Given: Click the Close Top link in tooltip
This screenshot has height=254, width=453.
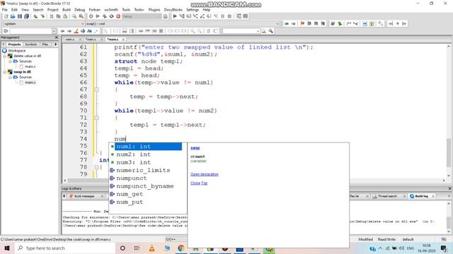Looking at the screenshot, I should [x=199, y=183].
